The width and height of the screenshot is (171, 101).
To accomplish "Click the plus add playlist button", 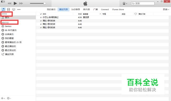I will 3,98.
